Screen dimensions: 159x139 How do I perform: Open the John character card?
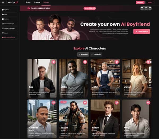pyautogui.click(x=105, y=78)
